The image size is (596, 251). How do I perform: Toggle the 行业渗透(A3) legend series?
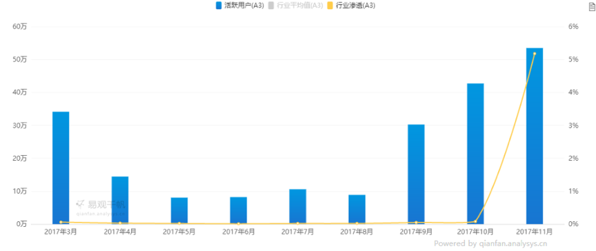click(351, 6)
